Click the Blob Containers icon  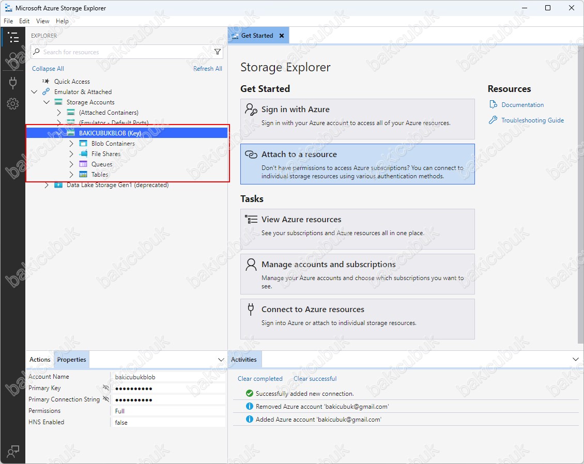coord(83,143)
